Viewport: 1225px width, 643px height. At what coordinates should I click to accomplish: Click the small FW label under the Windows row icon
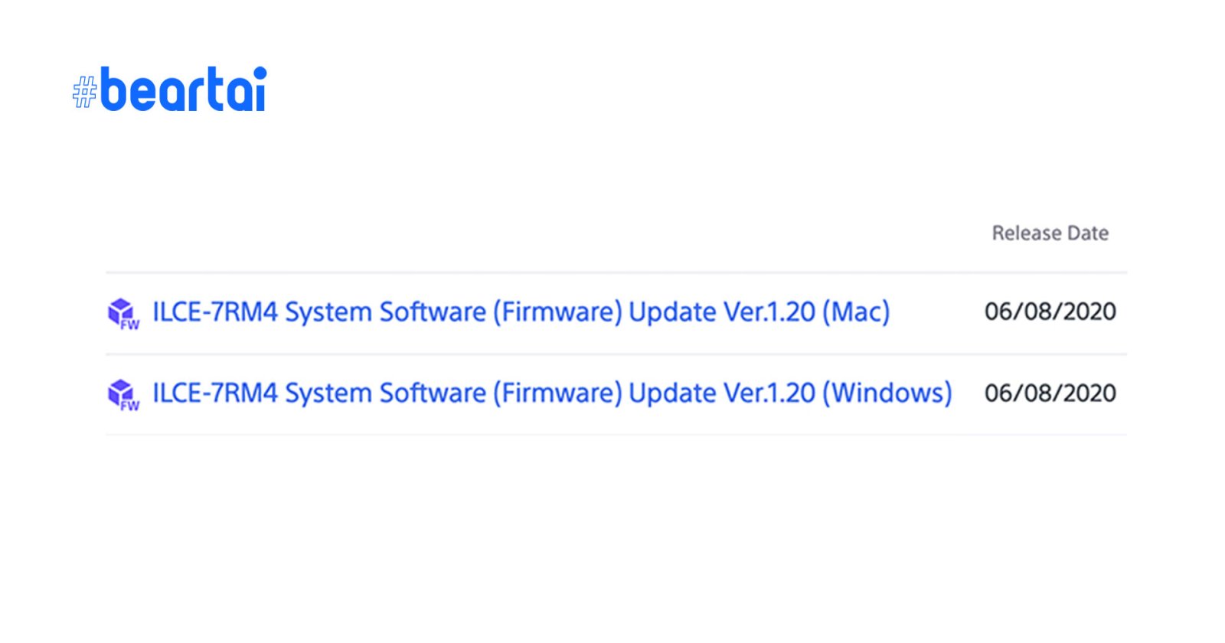pos(130,406)
